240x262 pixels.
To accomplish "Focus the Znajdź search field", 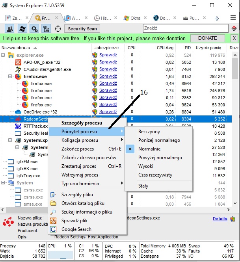I will tap(186, 28).
